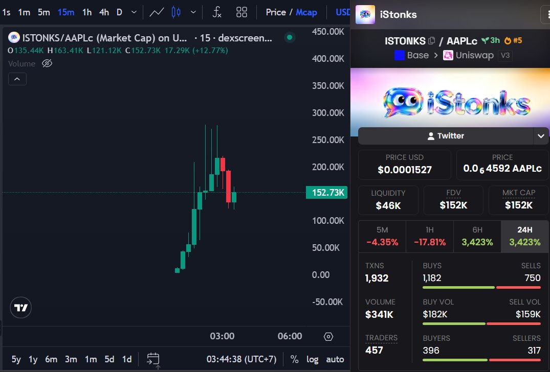
Task: Set chart range to 6m
Action: [51, 359]
